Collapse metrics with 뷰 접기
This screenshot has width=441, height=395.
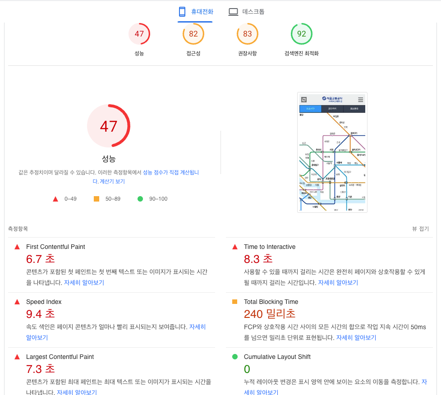[420, 229]
